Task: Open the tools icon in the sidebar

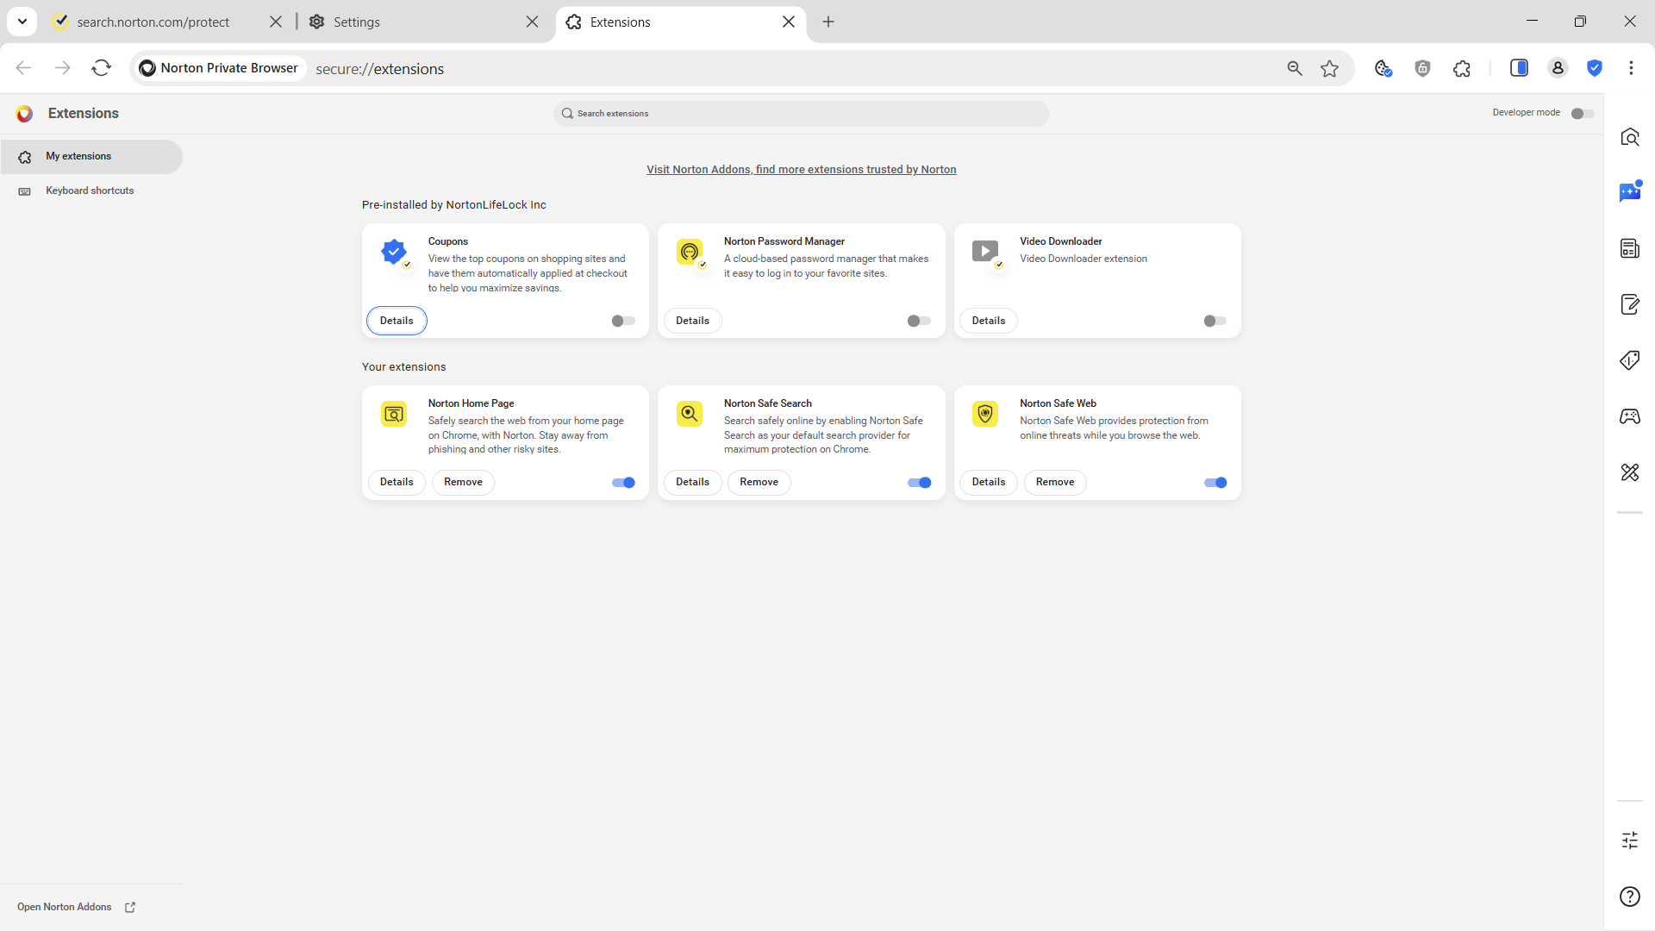Action: coord(1630,472)
